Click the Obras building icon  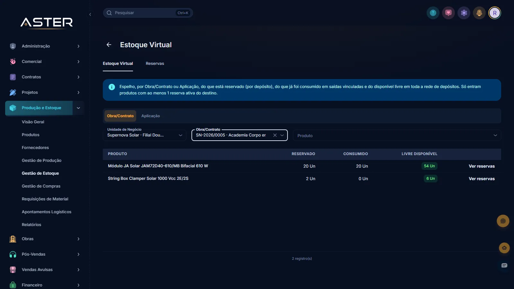click(x=13, y=239)
